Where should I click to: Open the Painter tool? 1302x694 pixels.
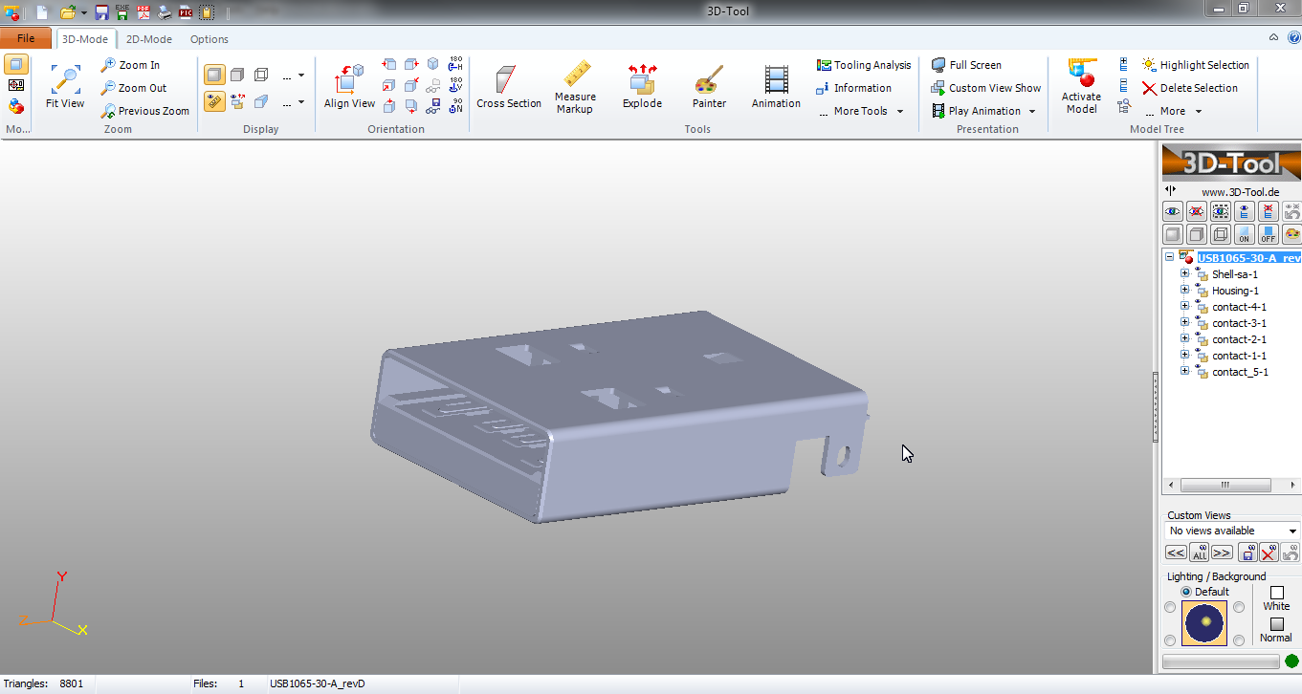[x=709, y=88]
